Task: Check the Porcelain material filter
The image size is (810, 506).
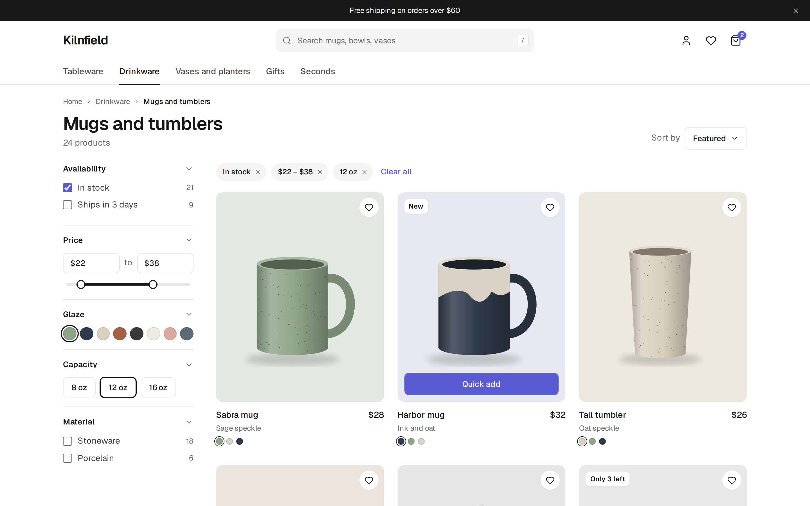Action: pos(67,458)
